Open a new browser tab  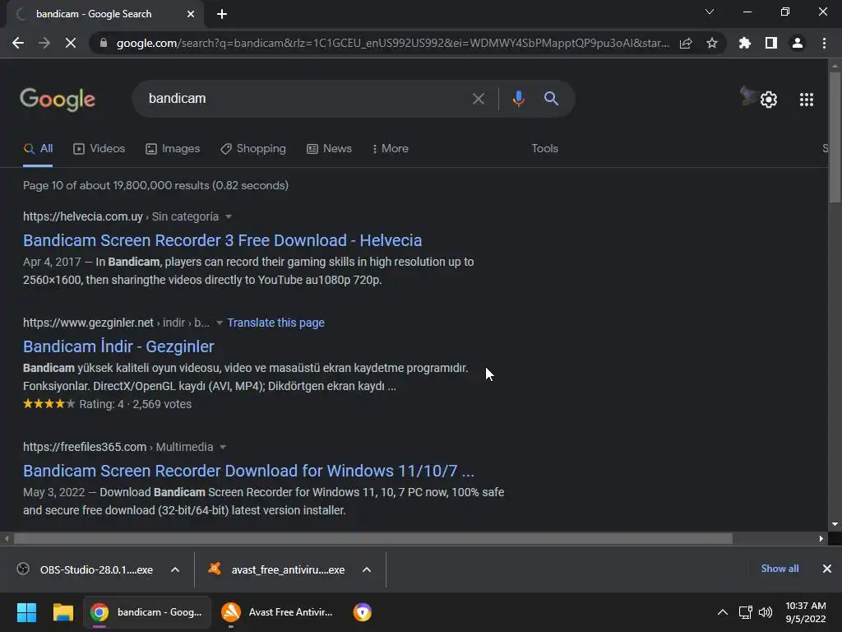222,14
